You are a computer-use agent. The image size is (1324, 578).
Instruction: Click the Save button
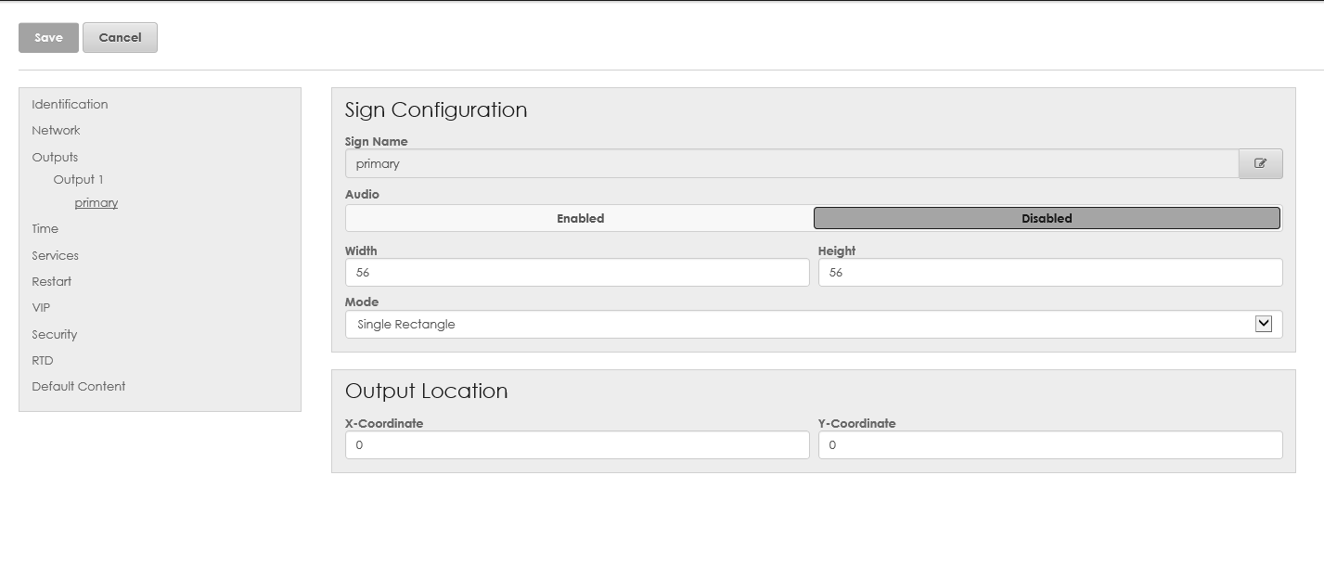(x=48, y=38)
